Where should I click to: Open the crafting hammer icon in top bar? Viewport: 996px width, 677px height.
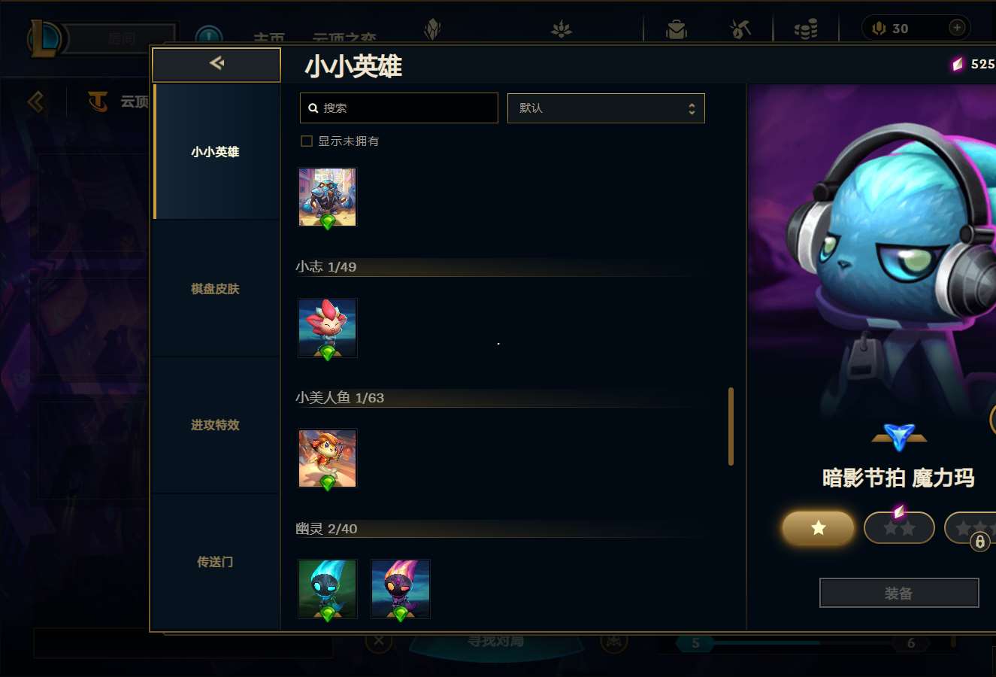(x=740, y=29)
